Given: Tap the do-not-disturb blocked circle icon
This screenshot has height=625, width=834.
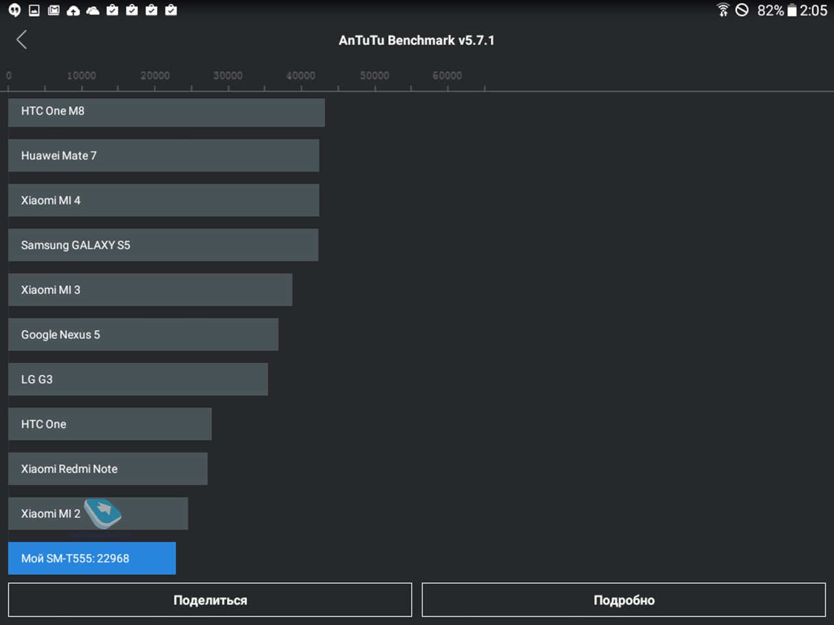Looking at the screenshot, I should point(741,10).
